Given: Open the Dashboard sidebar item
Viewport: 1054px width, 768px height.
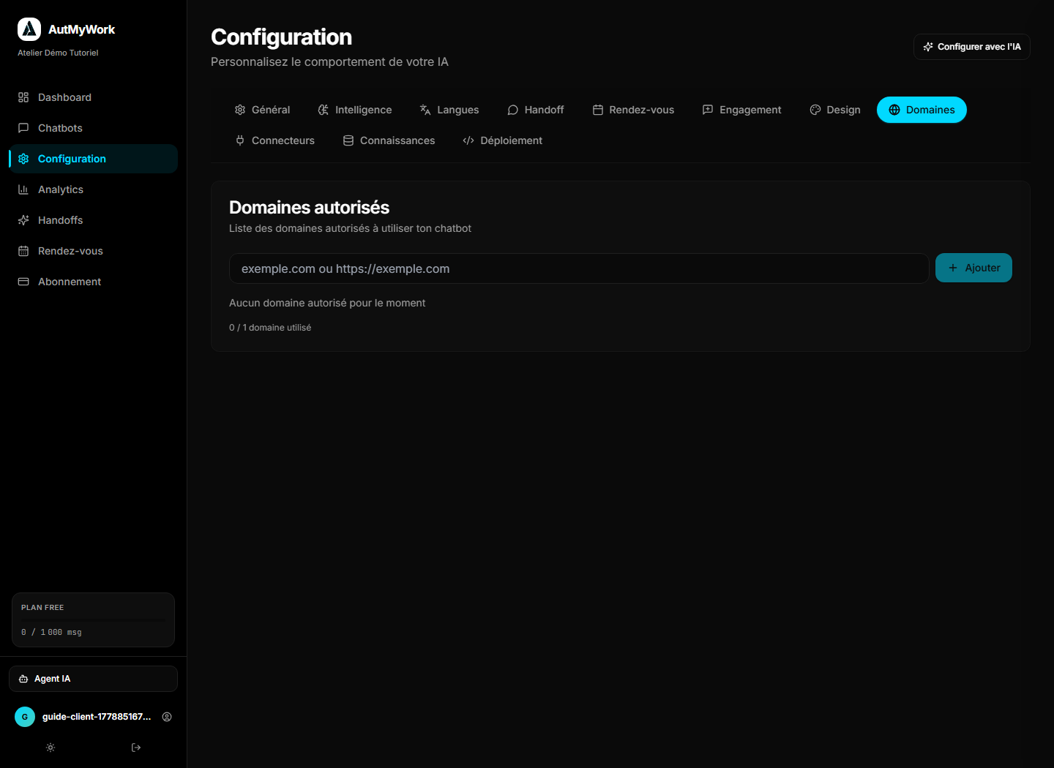Looking at the screenshot, I should click(x=93, y=97).
